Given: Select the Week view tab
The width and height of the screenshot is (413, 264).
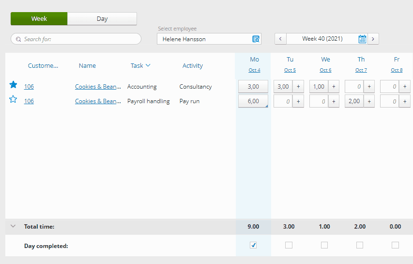Looking at the screenshot, I should (39, 19).
